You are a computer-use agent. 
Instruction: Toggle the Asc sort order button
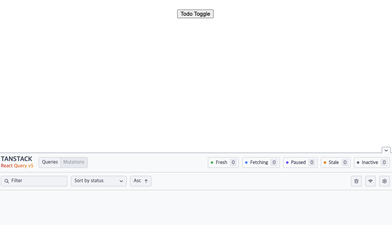click(140, 181)
